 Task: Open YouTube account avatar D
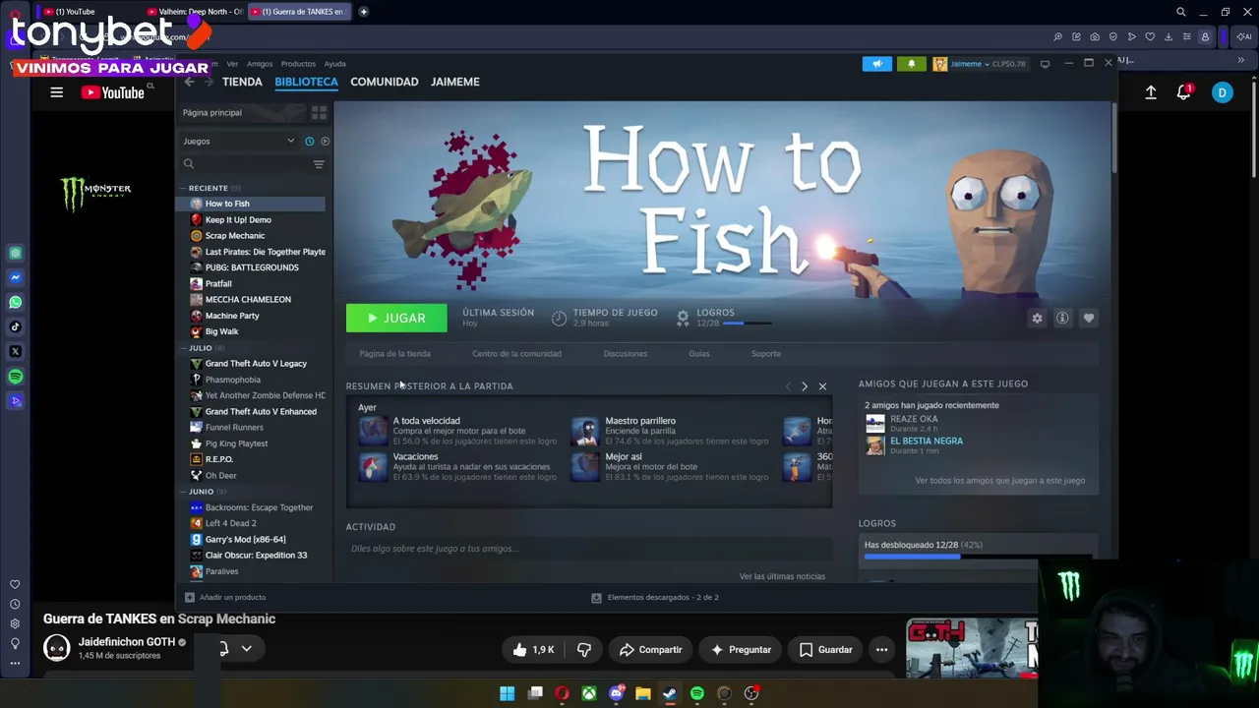(x=1222, y=92)
